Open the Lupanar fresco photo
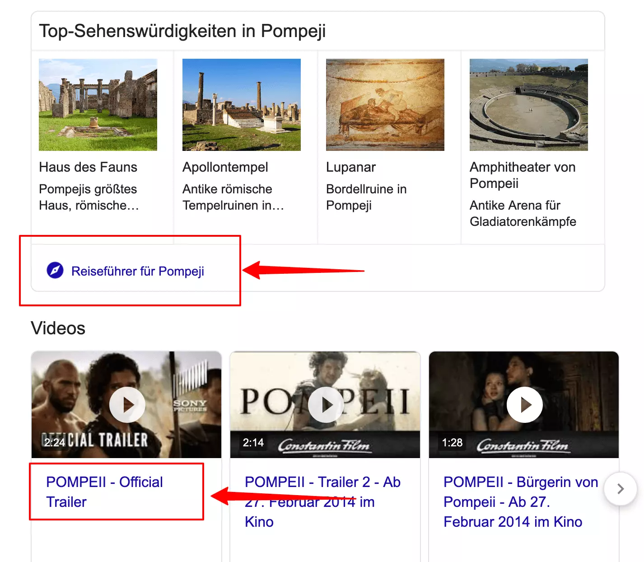This screenshot has height=562, width=644. click(385, 105)
